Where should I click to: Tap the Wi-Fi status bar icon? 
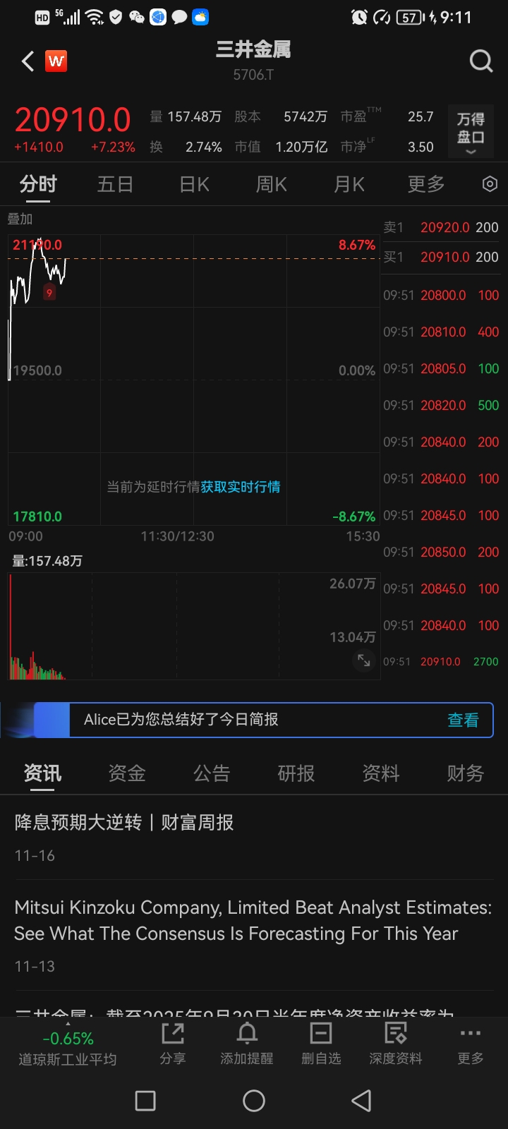95,17
